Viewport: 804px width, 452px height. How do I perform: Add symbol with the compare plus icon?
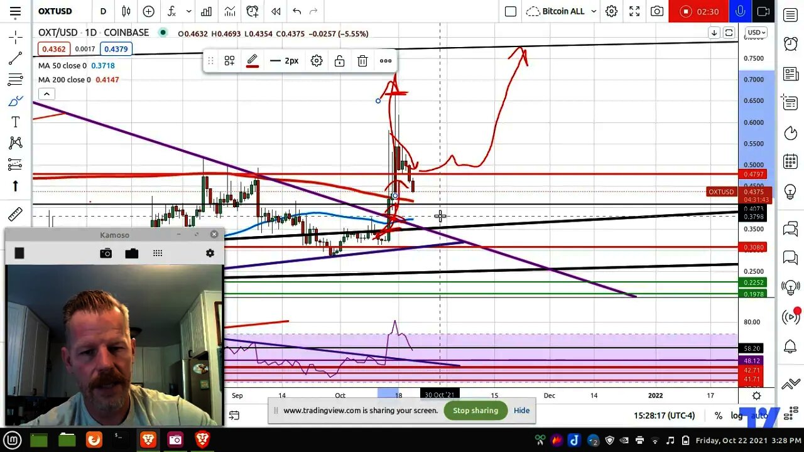pyautogui.click(x=148, y=11)
